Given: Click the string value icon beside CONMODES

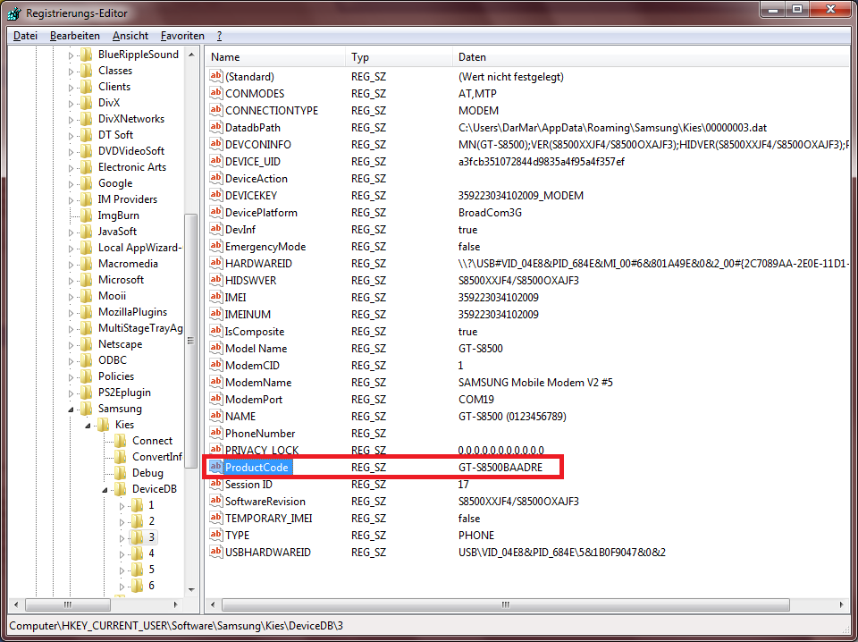Looking at the screenshot, I should 216,93.
